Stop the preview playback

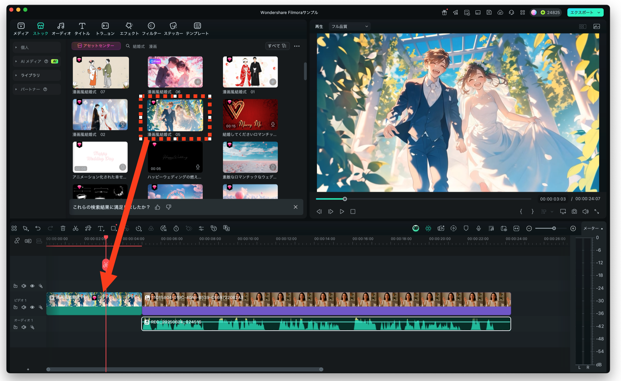353,212
